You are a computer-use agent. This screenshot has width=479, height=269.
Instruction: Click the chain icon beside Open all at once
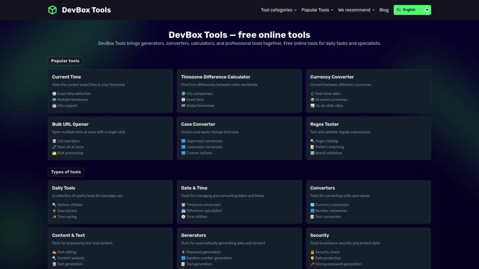coord(54,147)
